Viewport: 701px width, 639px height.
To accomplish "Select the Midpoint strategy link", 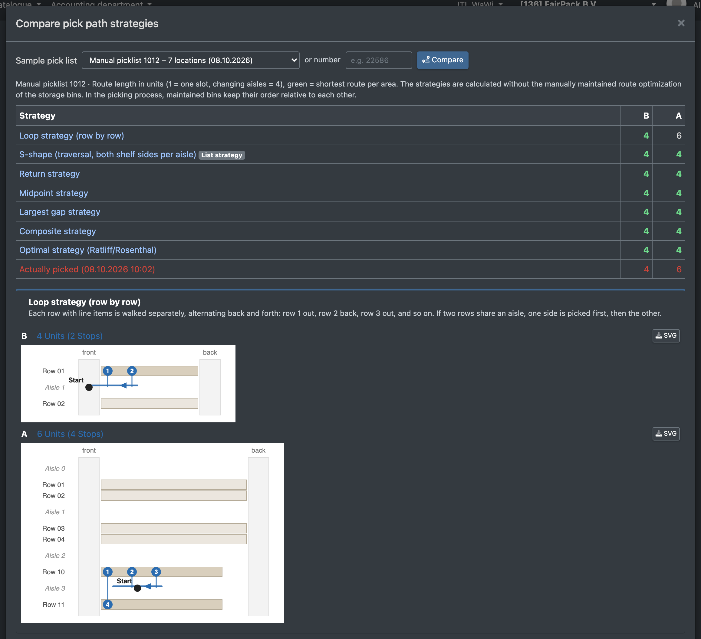I will tap(54, 193).
